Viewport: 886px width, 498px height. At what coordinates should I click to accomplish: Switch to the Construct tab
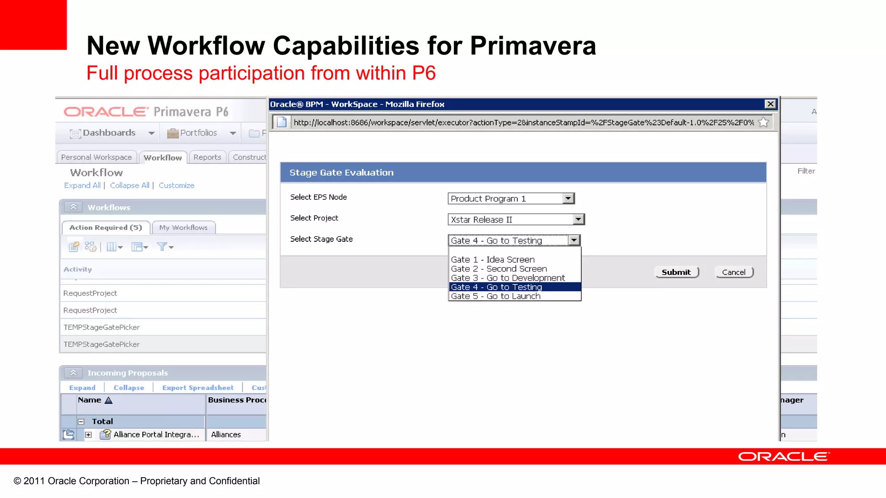pos(248,157)
